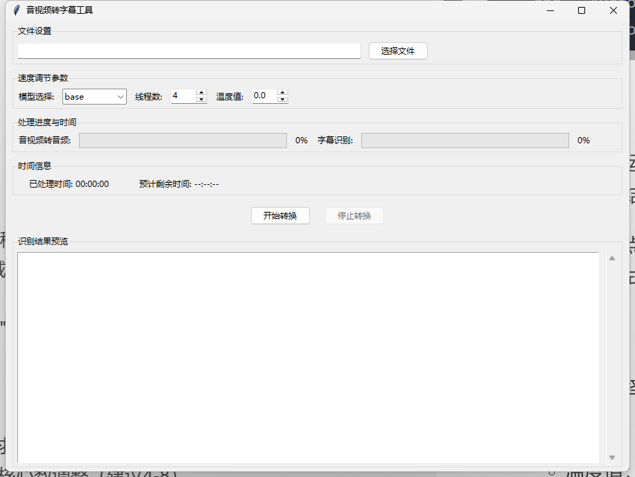The height and width of the screenshot is (477, 635).
Task: Select the base model combo box
Action: tap(90, 96)
